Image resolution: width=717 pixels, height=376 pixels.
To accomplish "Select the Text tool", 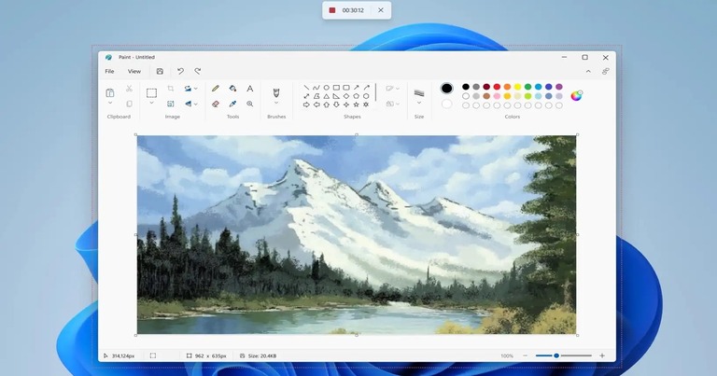I will point(249,89).
